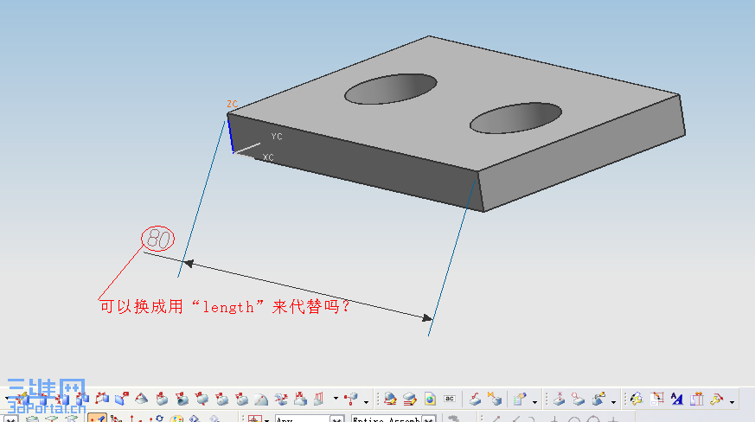Click the blue plane with red arrow icon
The height and width of the screenshot is (422, 755).
[121, 399]
